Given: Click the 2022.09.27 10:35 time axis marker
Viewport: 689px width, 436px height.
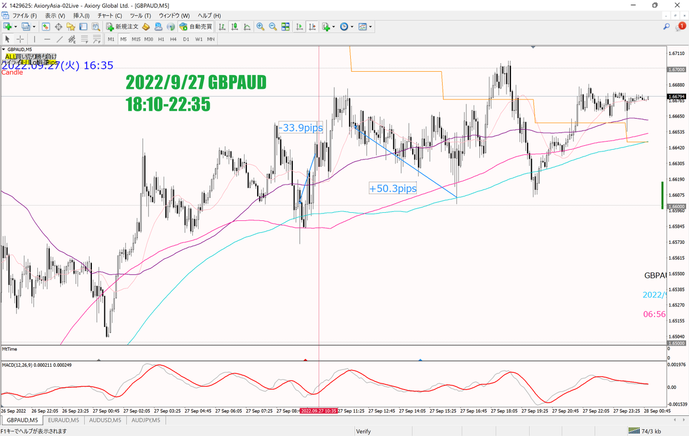Looking at the screenshot, I should tap(319, 411).
